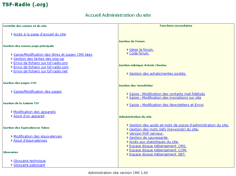
Task: Click the Administration du site heading
Action: (135, 117)
